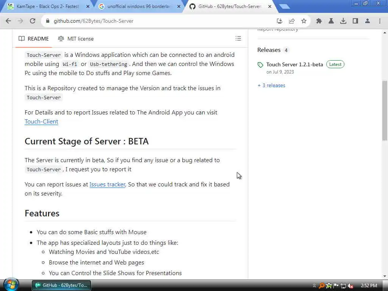388x291 pixels.
Task: Click the Features heading
Action: point(42,213)
